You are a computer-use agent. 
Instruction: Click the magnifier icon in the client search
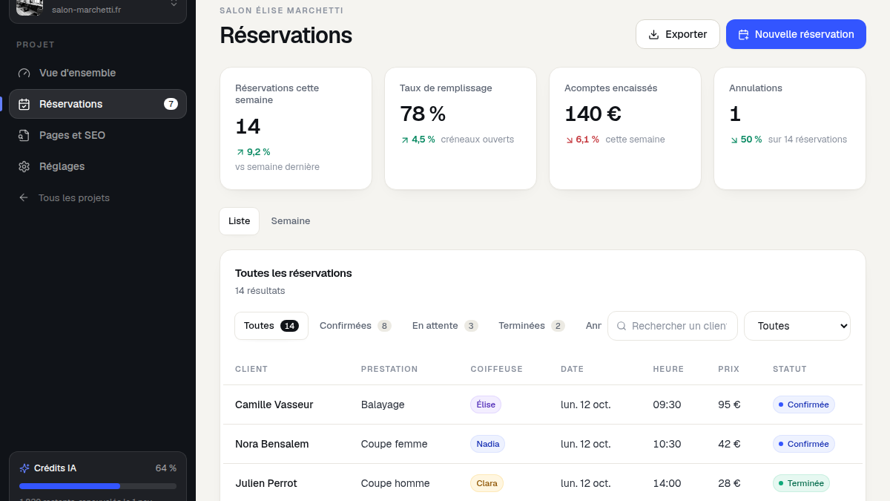click(x=622, y=326)
